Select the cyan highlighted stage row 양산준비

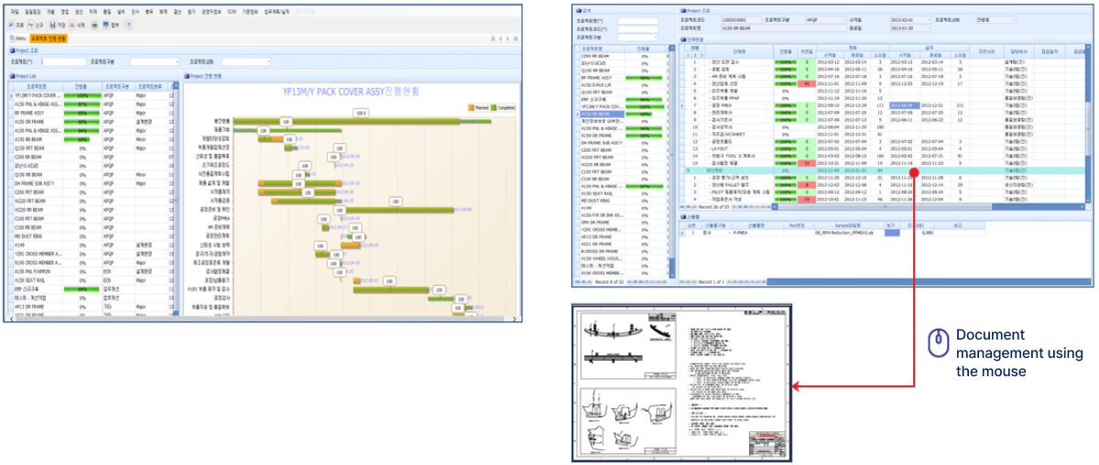[884, 170]
